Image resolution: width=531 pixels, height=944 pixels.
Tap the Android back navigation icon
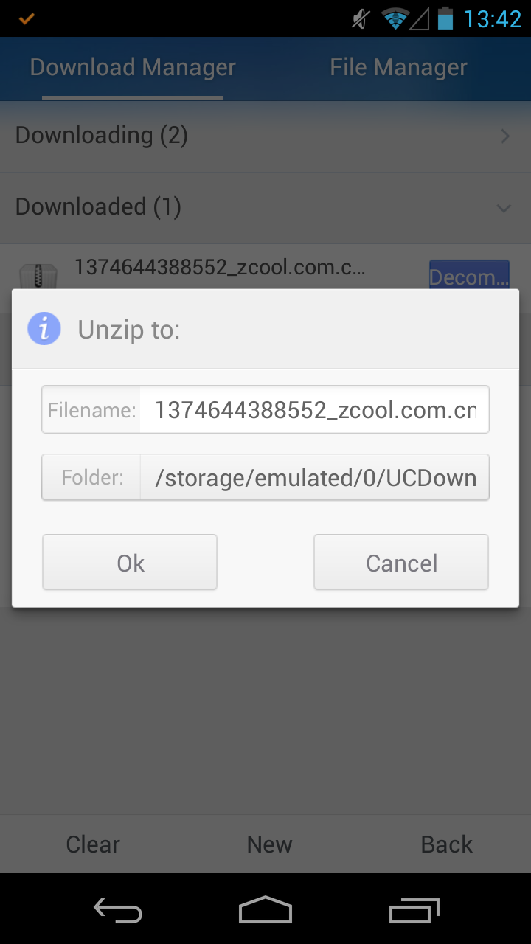118,910
